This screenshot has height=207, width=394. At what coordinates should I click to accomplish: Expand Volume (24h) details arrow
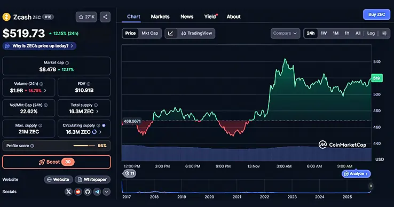point(45,91)
